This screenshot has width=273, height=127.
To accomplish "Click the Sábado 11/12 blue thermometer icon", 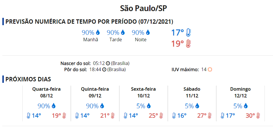I will [x=174, y=115].
